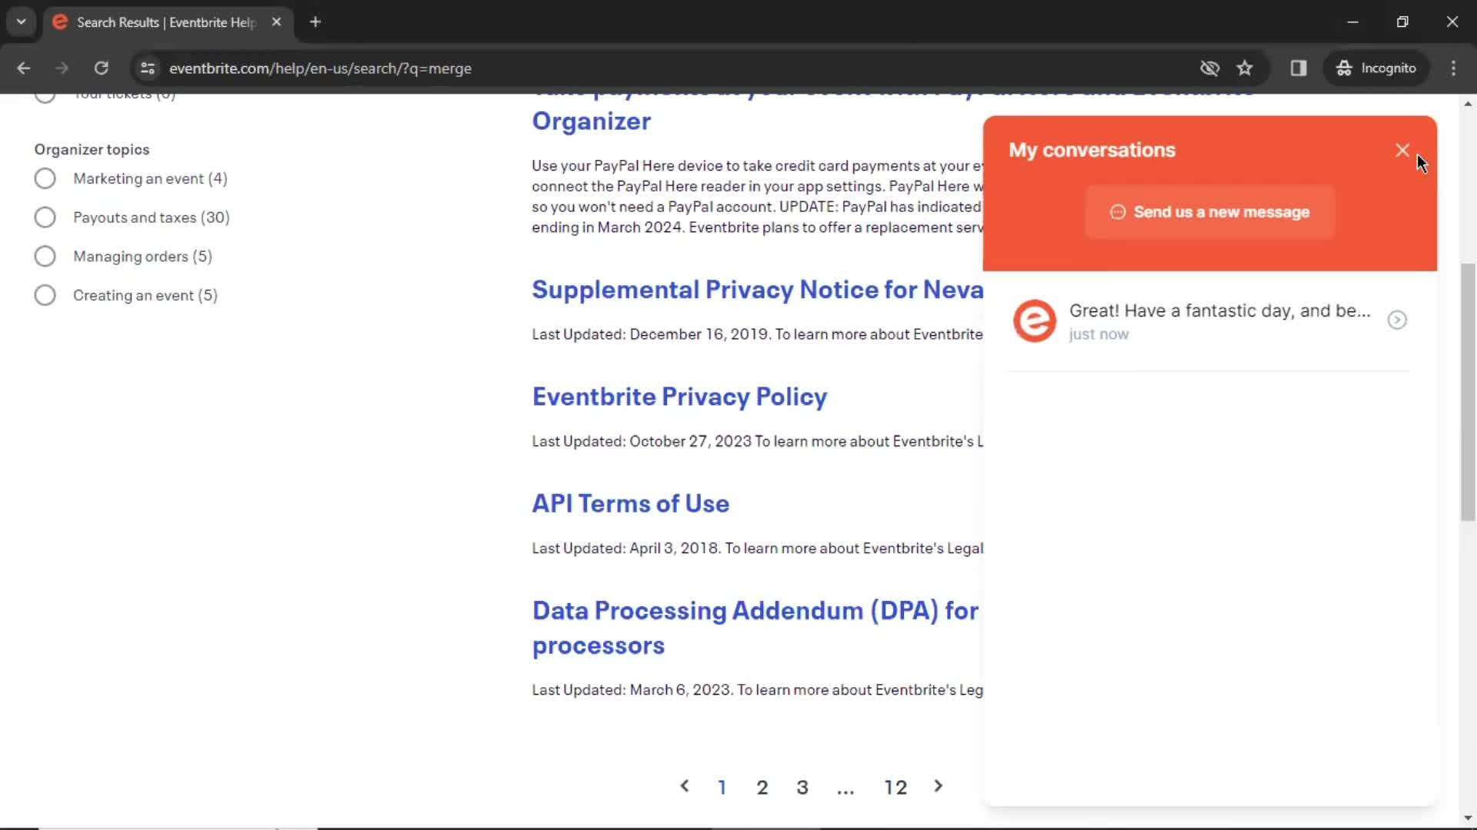The width and height of the screenshot is (1477, 830).
Task: Select the Managing orders (5) filter
Action: (x=45, y=256)
